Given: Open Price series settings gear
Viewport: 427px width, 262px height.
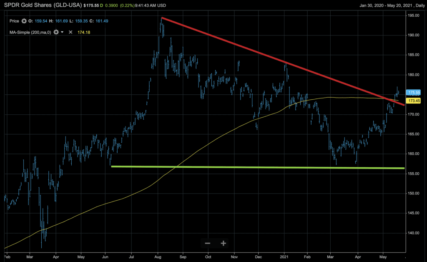Looking at the screenshot, I should pyautogui.click(x=24, y=21).
